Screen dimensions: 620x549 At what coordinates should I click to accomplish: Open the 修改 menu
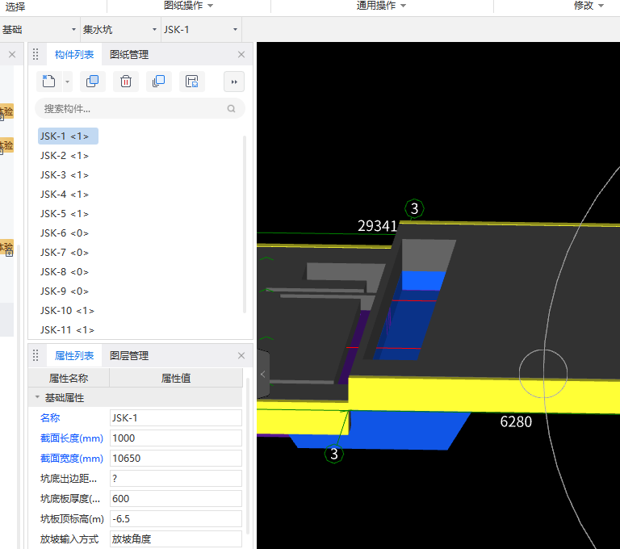click(589, 6)
